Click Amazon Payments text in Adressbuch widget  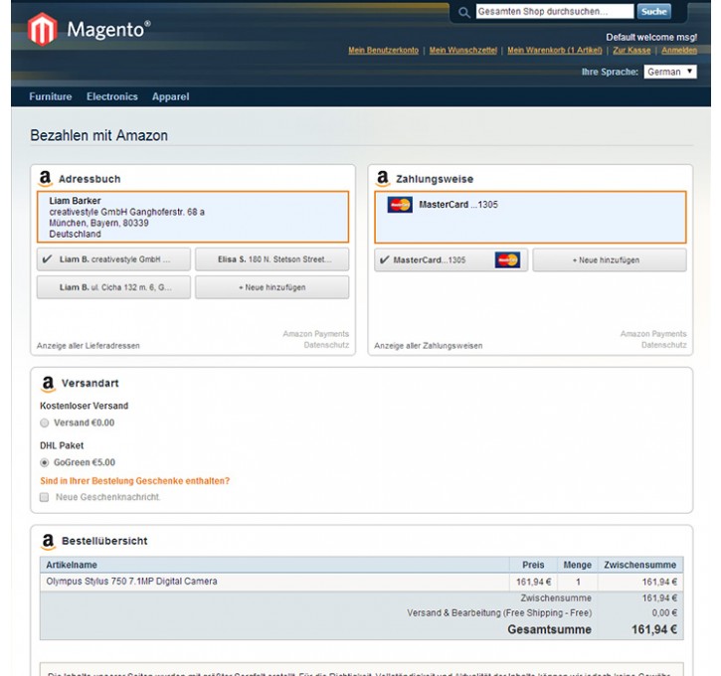point(316,334)
